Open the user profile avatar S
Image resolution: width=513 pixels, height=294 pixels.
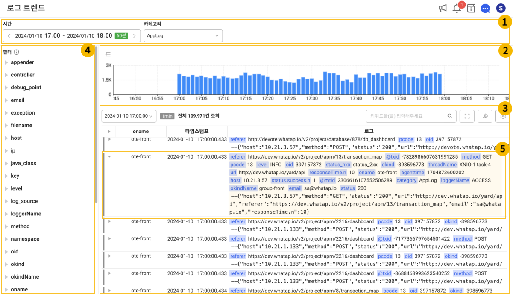[x=501, y=8]
